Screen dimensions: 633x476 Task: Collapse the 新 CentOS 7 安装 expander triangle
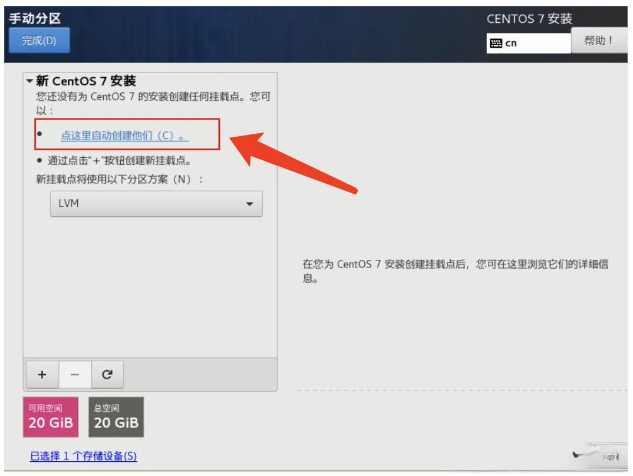[x=29, y=81]
